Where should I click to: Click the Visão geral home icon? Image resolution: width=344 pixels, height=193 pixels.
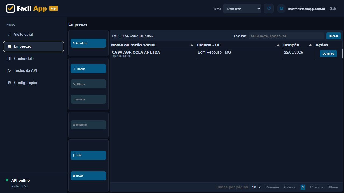(x=9, y=35)
